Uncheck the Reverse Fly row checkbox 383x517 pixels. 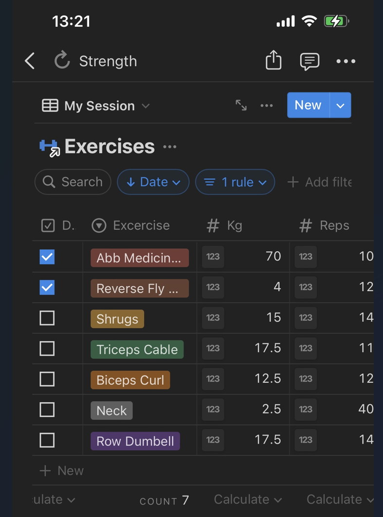[47, 288]
